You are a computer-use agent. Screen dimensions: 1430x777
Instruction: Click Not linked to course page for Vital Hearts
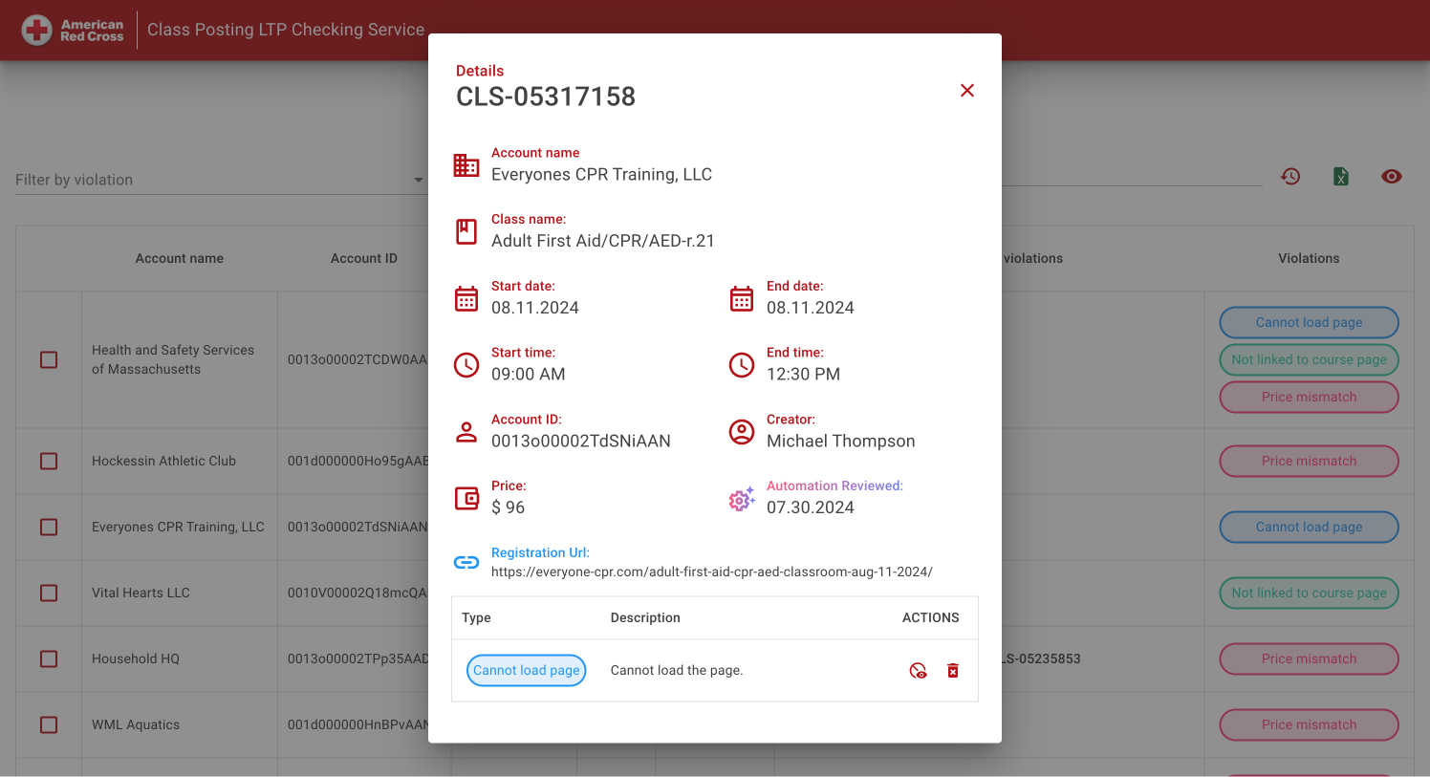coord(1309,593)
